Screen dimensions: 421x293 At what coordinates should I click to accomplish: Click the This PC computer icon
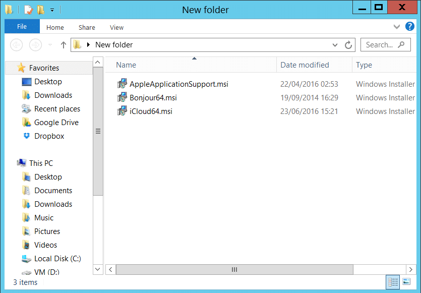pyautogui.click(x=22, y=163)
